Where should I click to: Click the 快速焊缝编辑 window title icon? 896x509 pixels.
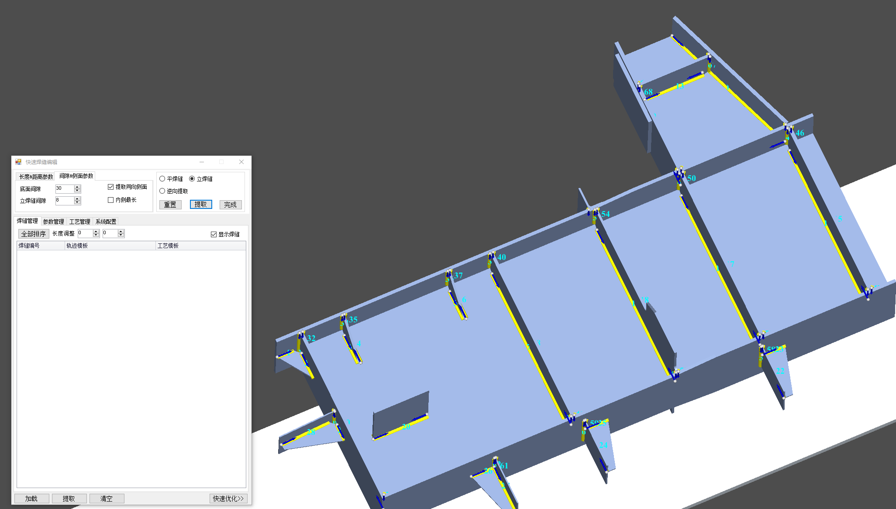[x=18, y=162]
